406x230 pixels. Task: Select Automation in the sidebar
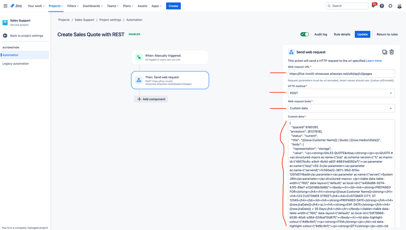[x=25, y=55]
